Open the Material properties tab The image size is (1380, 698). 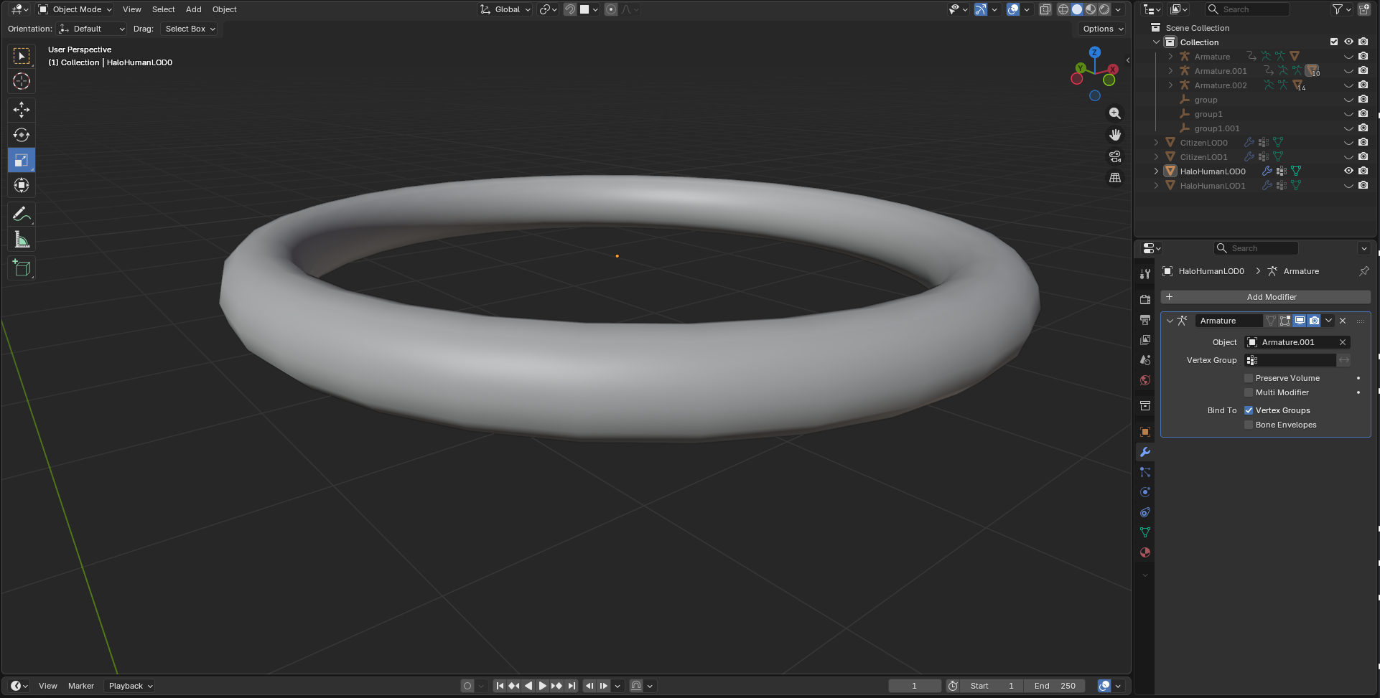click(1145, 552)
